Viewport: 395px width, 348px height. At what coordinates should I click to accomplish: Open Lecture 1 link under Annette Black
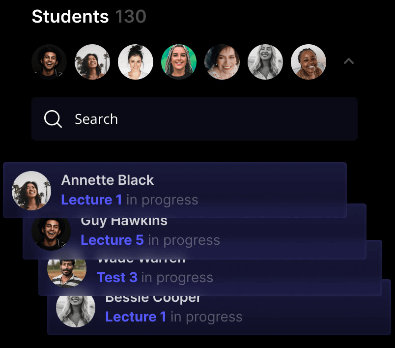91,200
